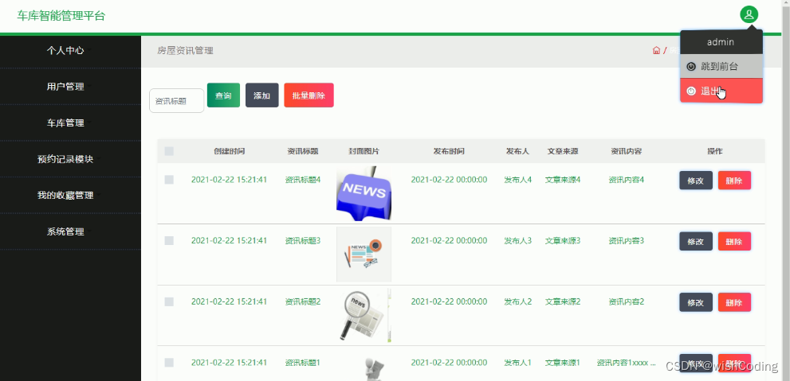Click the 资讯内容2 cell
This screenshot has width=790, height=381.
click(x=627, y=301)
